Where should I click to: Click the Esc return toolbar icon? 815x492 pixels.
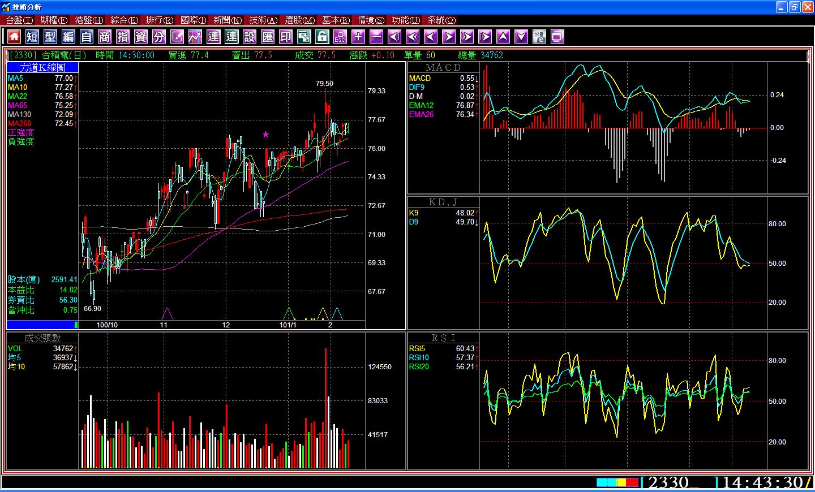coord(340,37)
